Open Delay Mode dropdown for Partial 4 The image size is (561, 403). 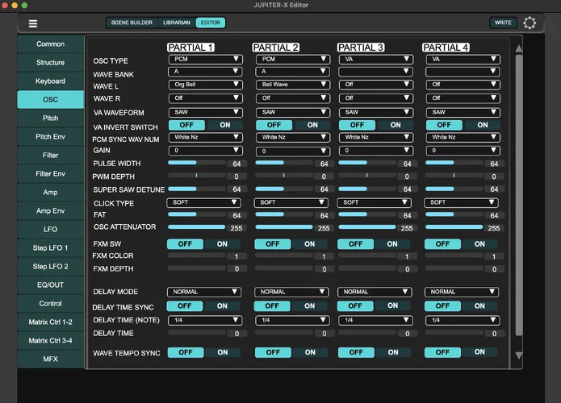[x=460, y=292]
